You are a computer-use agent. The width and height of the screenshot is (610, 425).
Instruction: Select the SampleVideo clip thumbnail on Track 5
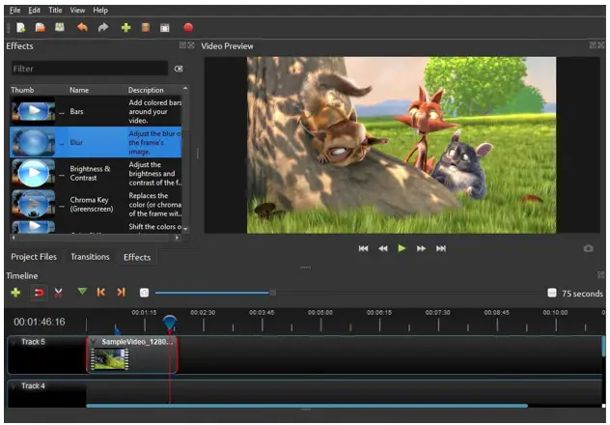[109, 359]
